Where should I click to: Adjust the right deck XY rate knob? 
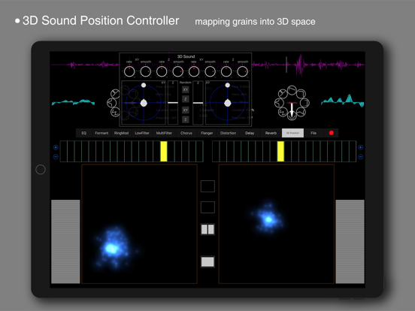pyautogui.click(x=194, y=71)
